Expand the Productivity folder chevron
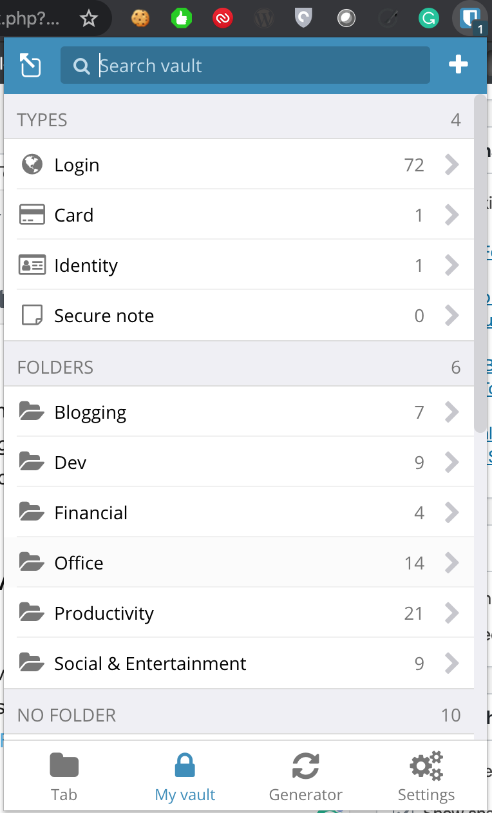Screen dimensions: 492x813 452,613
